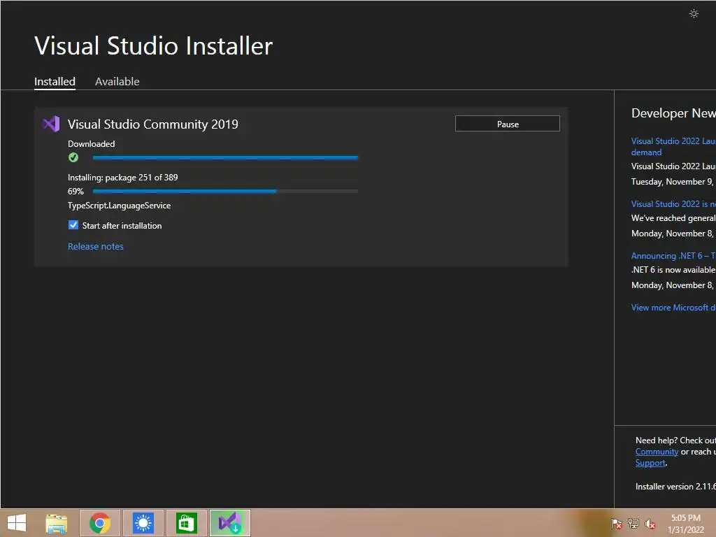The image size is (716, 537).
Task: Click the Installer version text
Action: (676, 487)
